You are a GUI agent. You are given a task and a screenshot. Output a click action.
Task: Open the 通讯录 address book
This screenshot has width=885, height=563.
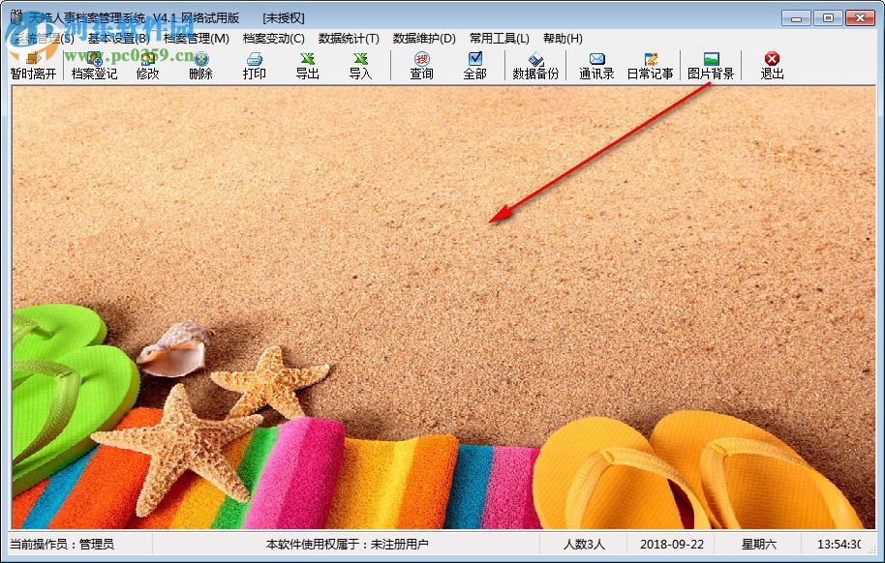click(x=596, y=66)
